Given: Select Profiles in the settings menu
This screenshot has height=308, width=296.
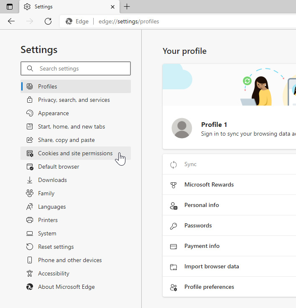Looking at the screenshot, I should point(76,86).
